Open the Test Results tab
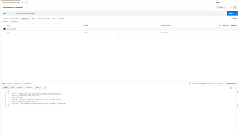 (x=27, y=83)
